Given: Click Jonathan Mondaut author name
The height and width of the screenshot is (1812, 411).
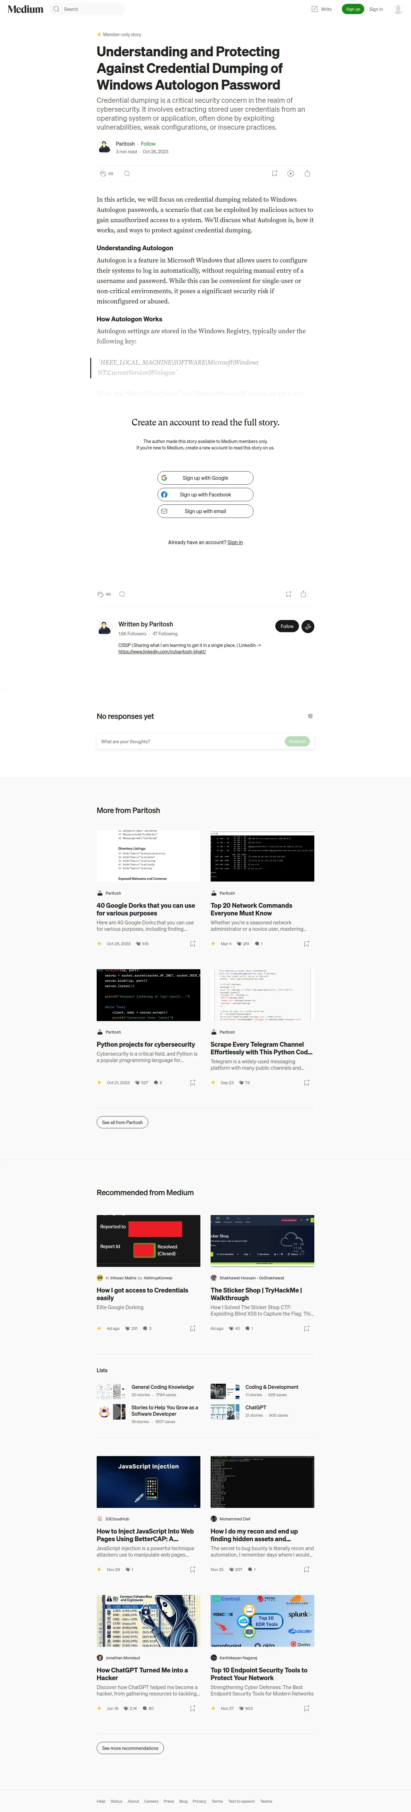Looking at the screenshot, I should pos(123,1658).
